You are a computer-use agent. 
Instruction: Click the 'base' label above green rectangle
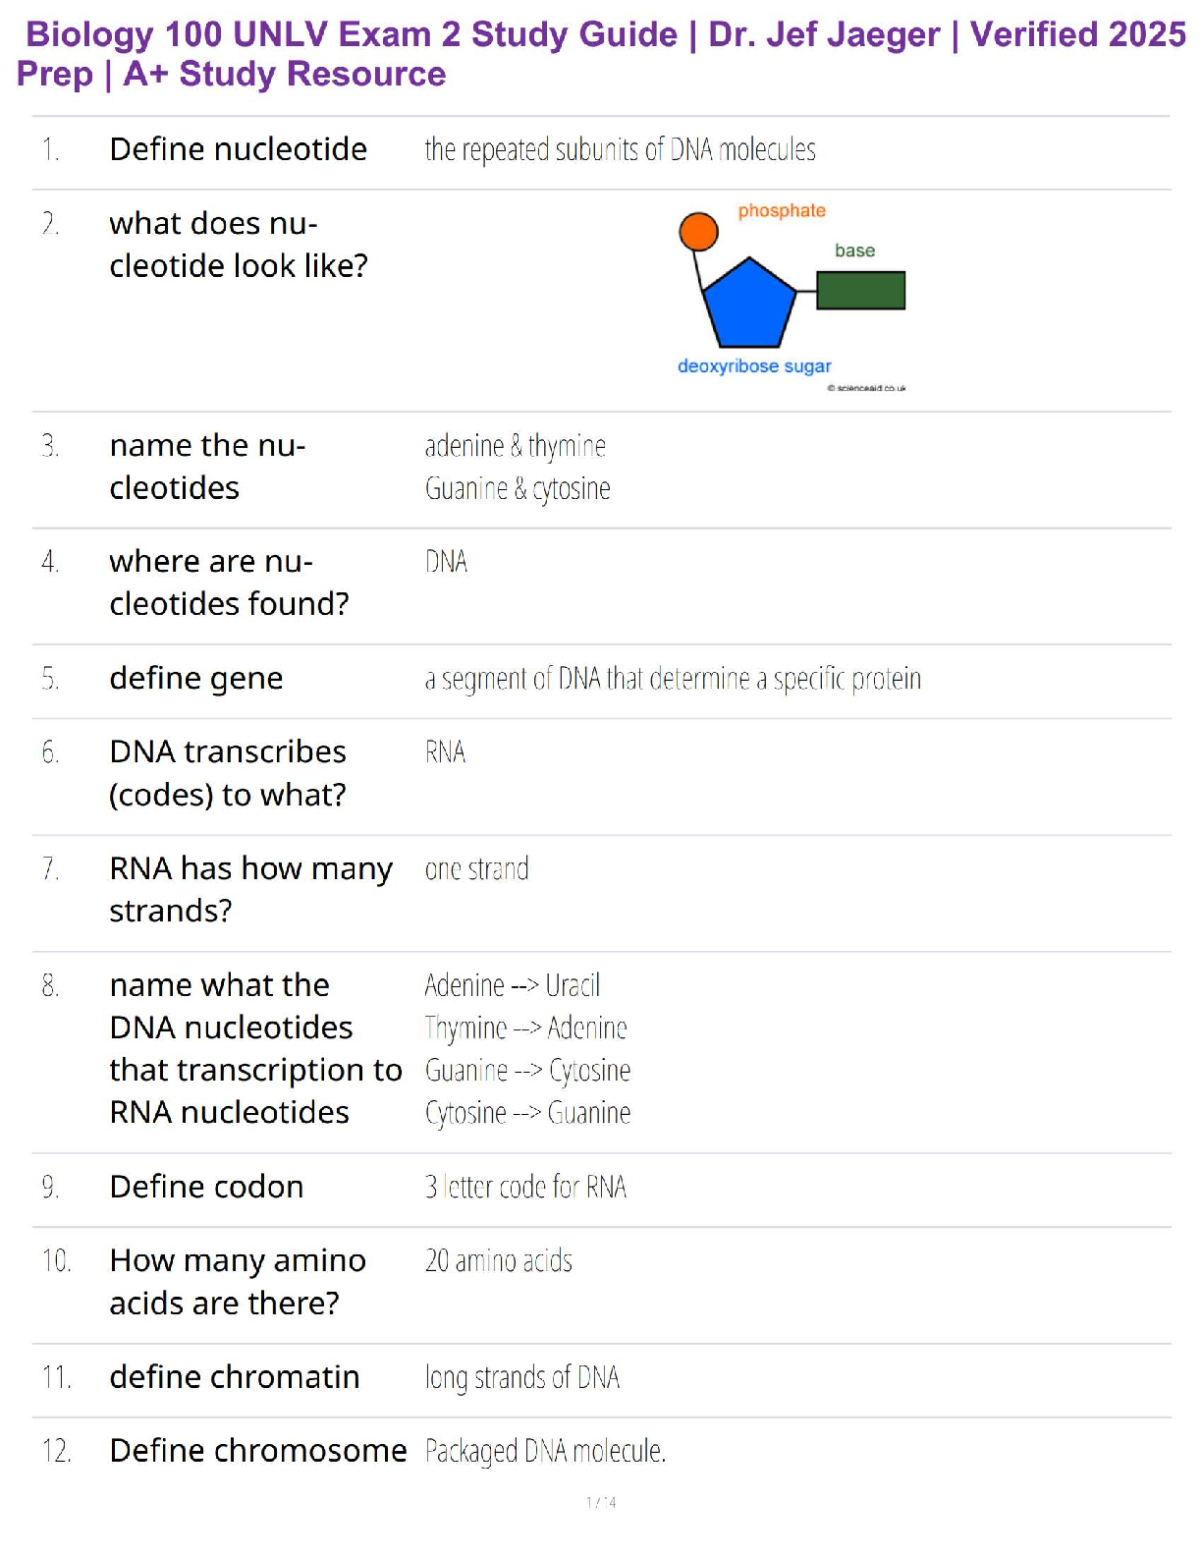point(854,251)
